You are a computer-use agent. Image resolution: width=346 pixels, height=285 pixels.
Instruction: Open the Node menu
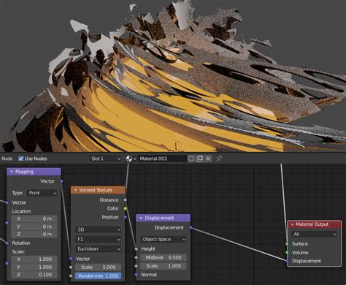click(7, 159)
